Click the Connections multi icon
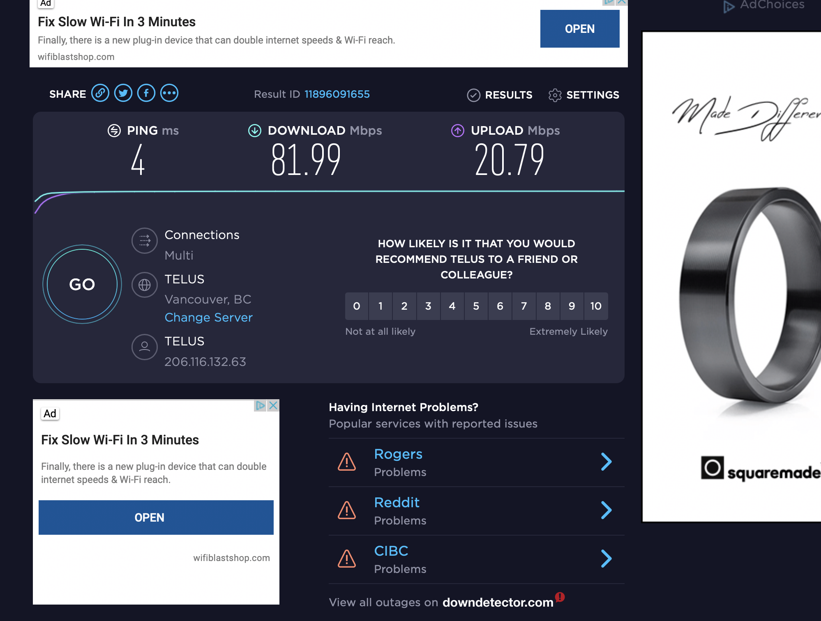Viewport: 821px width, 621px height. (145, 241)
